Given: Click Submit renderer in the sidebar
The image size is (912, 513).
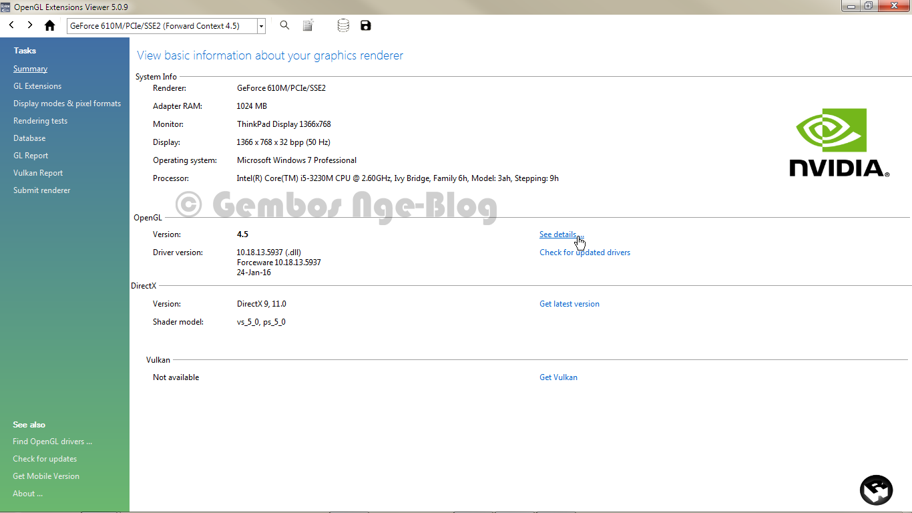Looking at the screenshot, I should point(41,190).
